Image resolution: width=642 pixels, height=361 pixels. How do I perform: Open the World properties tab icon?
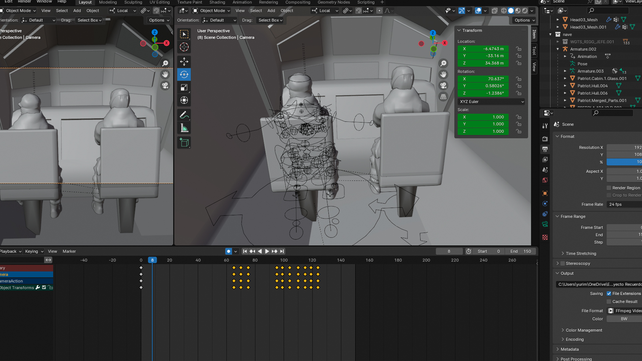click(x=545, y=180)
